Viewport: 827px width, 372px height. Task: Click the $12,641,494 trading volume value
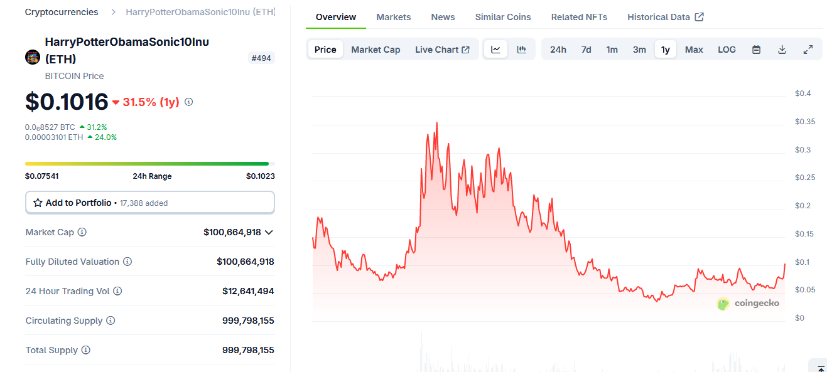(248, 291)
